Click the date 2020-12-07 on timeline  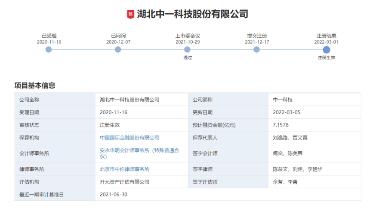(x=118, y=42)
